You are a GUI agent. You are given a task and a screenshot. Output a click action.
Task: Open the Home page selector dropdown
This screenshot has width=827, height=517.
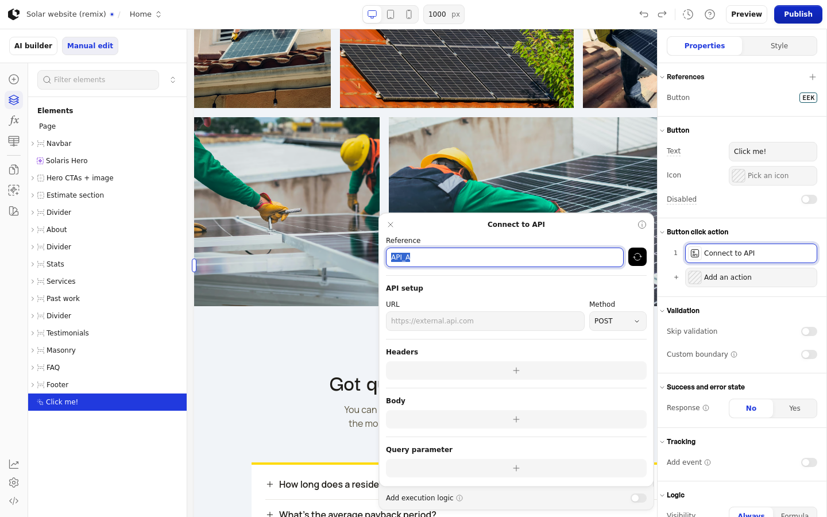[x=145, y=14]
